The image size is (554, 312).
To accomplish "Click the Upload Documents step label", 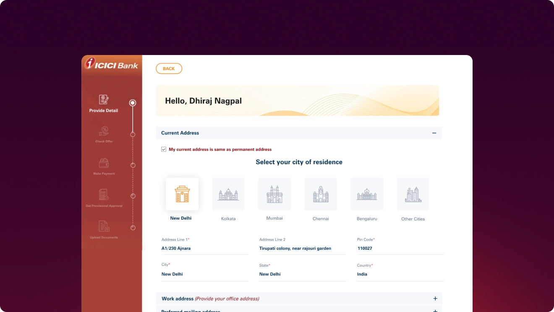I will 104,238.
